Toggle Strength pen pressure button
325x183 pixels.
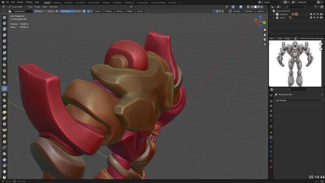(84, 11)
